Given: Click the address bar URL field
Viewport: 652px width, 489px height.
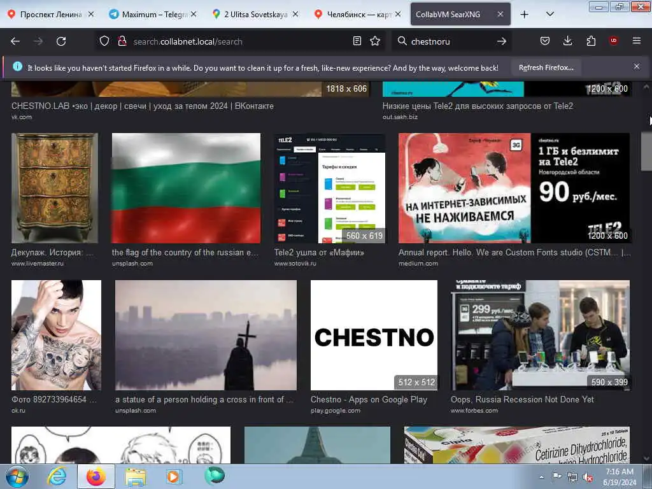Looking at the screenshot, I should (x=239, y=41).
